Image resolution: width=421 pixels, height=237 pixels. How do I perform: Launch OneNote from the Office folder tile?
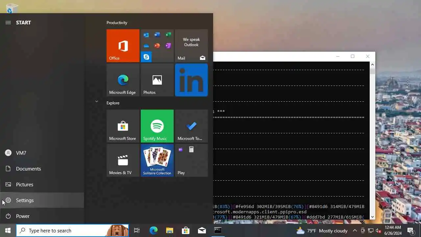point(168,46)
